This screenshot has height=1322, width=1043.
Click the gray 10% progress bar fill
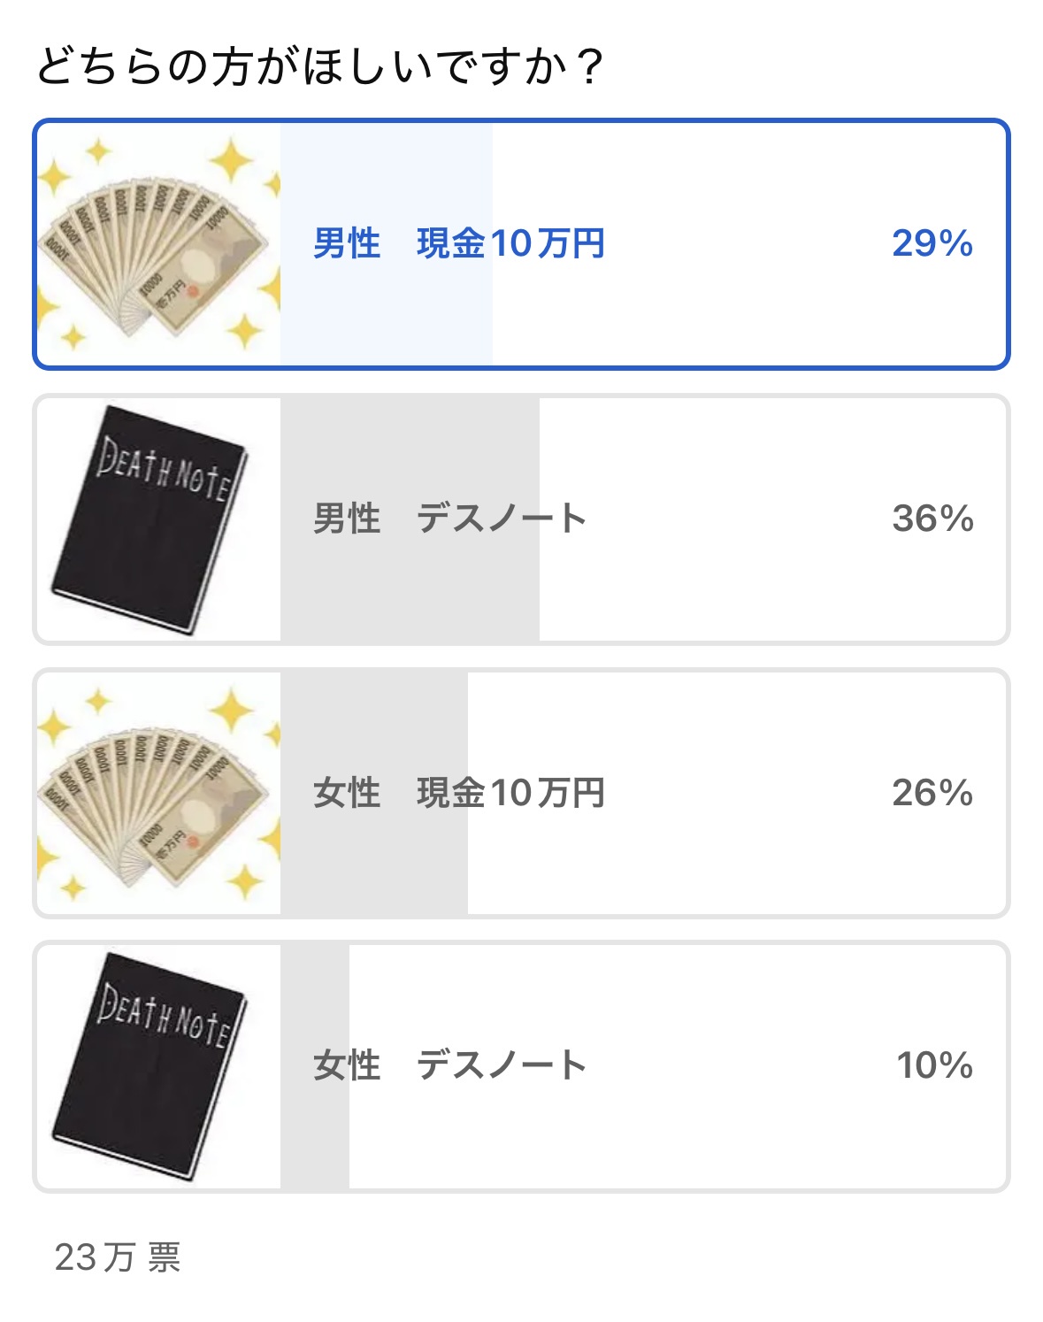(x=315, y=1133)
